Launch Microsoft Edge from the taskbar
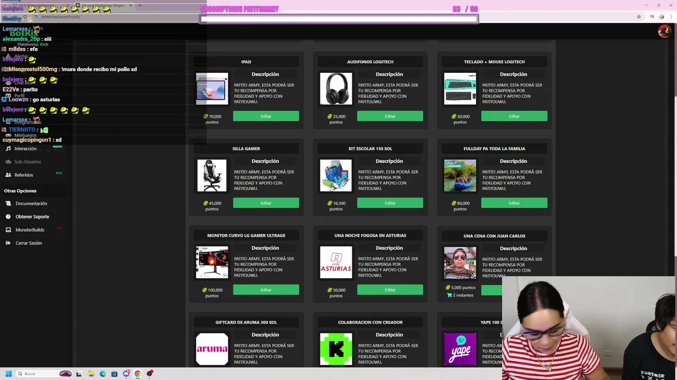 [x=103, y=374]
